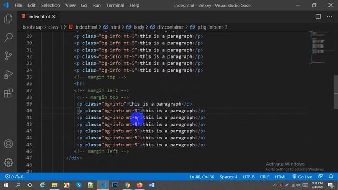338x190 pixels.
Task: Click the VS Code logo icon
Action: [6, 5]
